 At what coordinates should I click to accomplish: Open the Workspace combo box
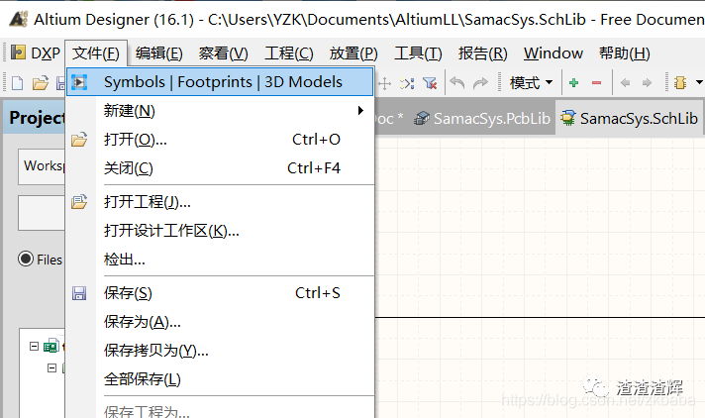click(x=42, y=166)
